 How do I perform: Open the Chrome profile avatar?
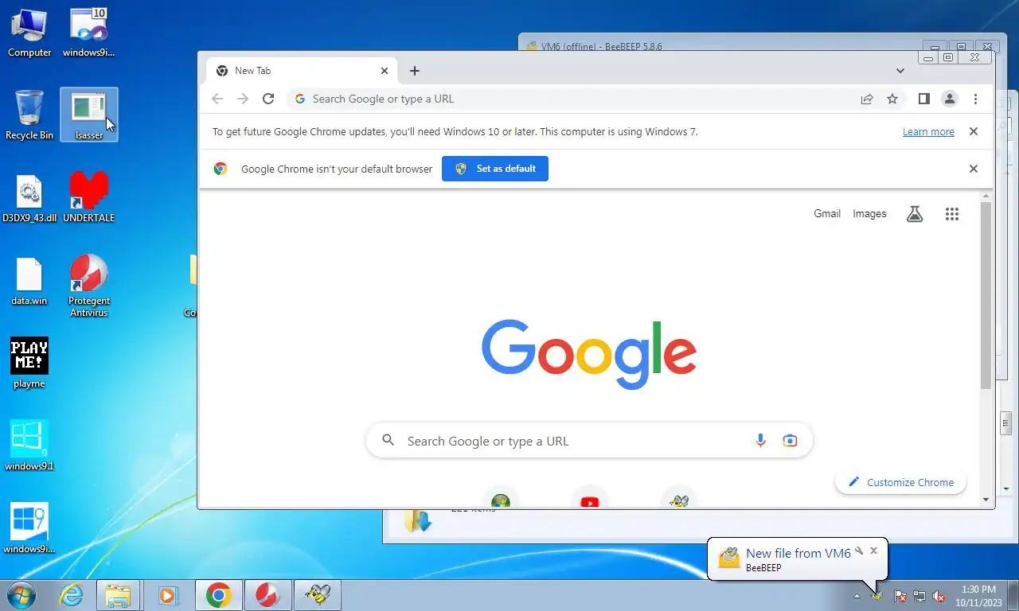tap(949, 99)
